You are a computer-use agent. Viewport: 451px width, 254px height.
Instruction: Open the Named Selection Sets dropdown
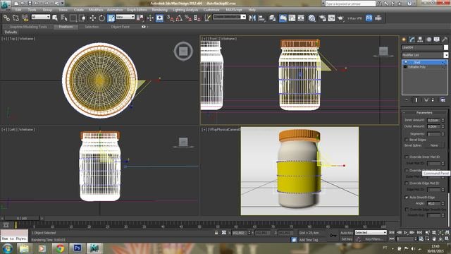coord(230,17)
